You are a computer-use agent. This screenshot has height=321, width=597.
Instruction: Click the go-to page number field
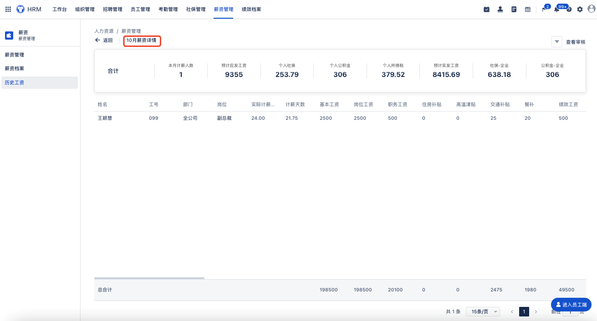(570, 312)
